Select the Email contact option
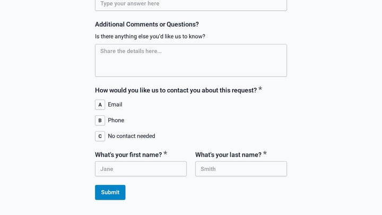Viewport: 382px width, 215px height. 115,105
